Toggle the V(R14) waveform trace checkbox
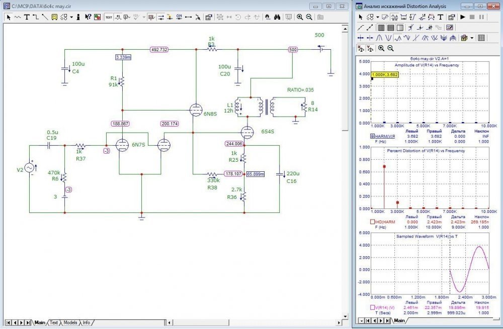The width and height of the screenshot is (503, 329). pyautogui.click(x=372, y=307)
